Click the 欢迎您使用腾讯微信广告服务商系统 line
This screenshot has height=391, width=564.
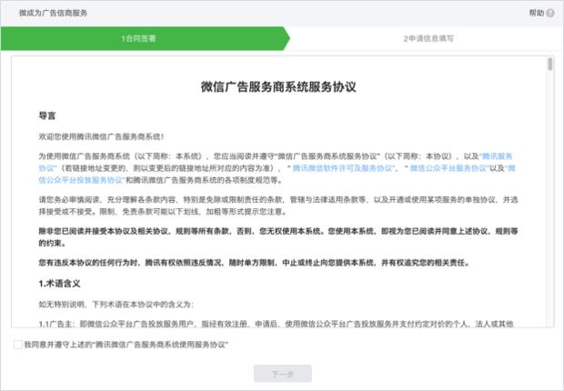102,136
